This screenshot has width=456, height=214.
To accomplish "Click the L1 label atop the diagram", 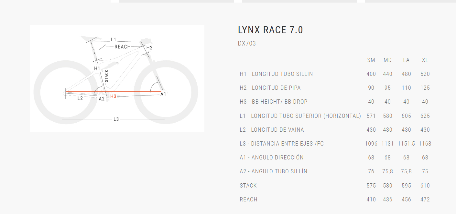I will coord(114,40).
